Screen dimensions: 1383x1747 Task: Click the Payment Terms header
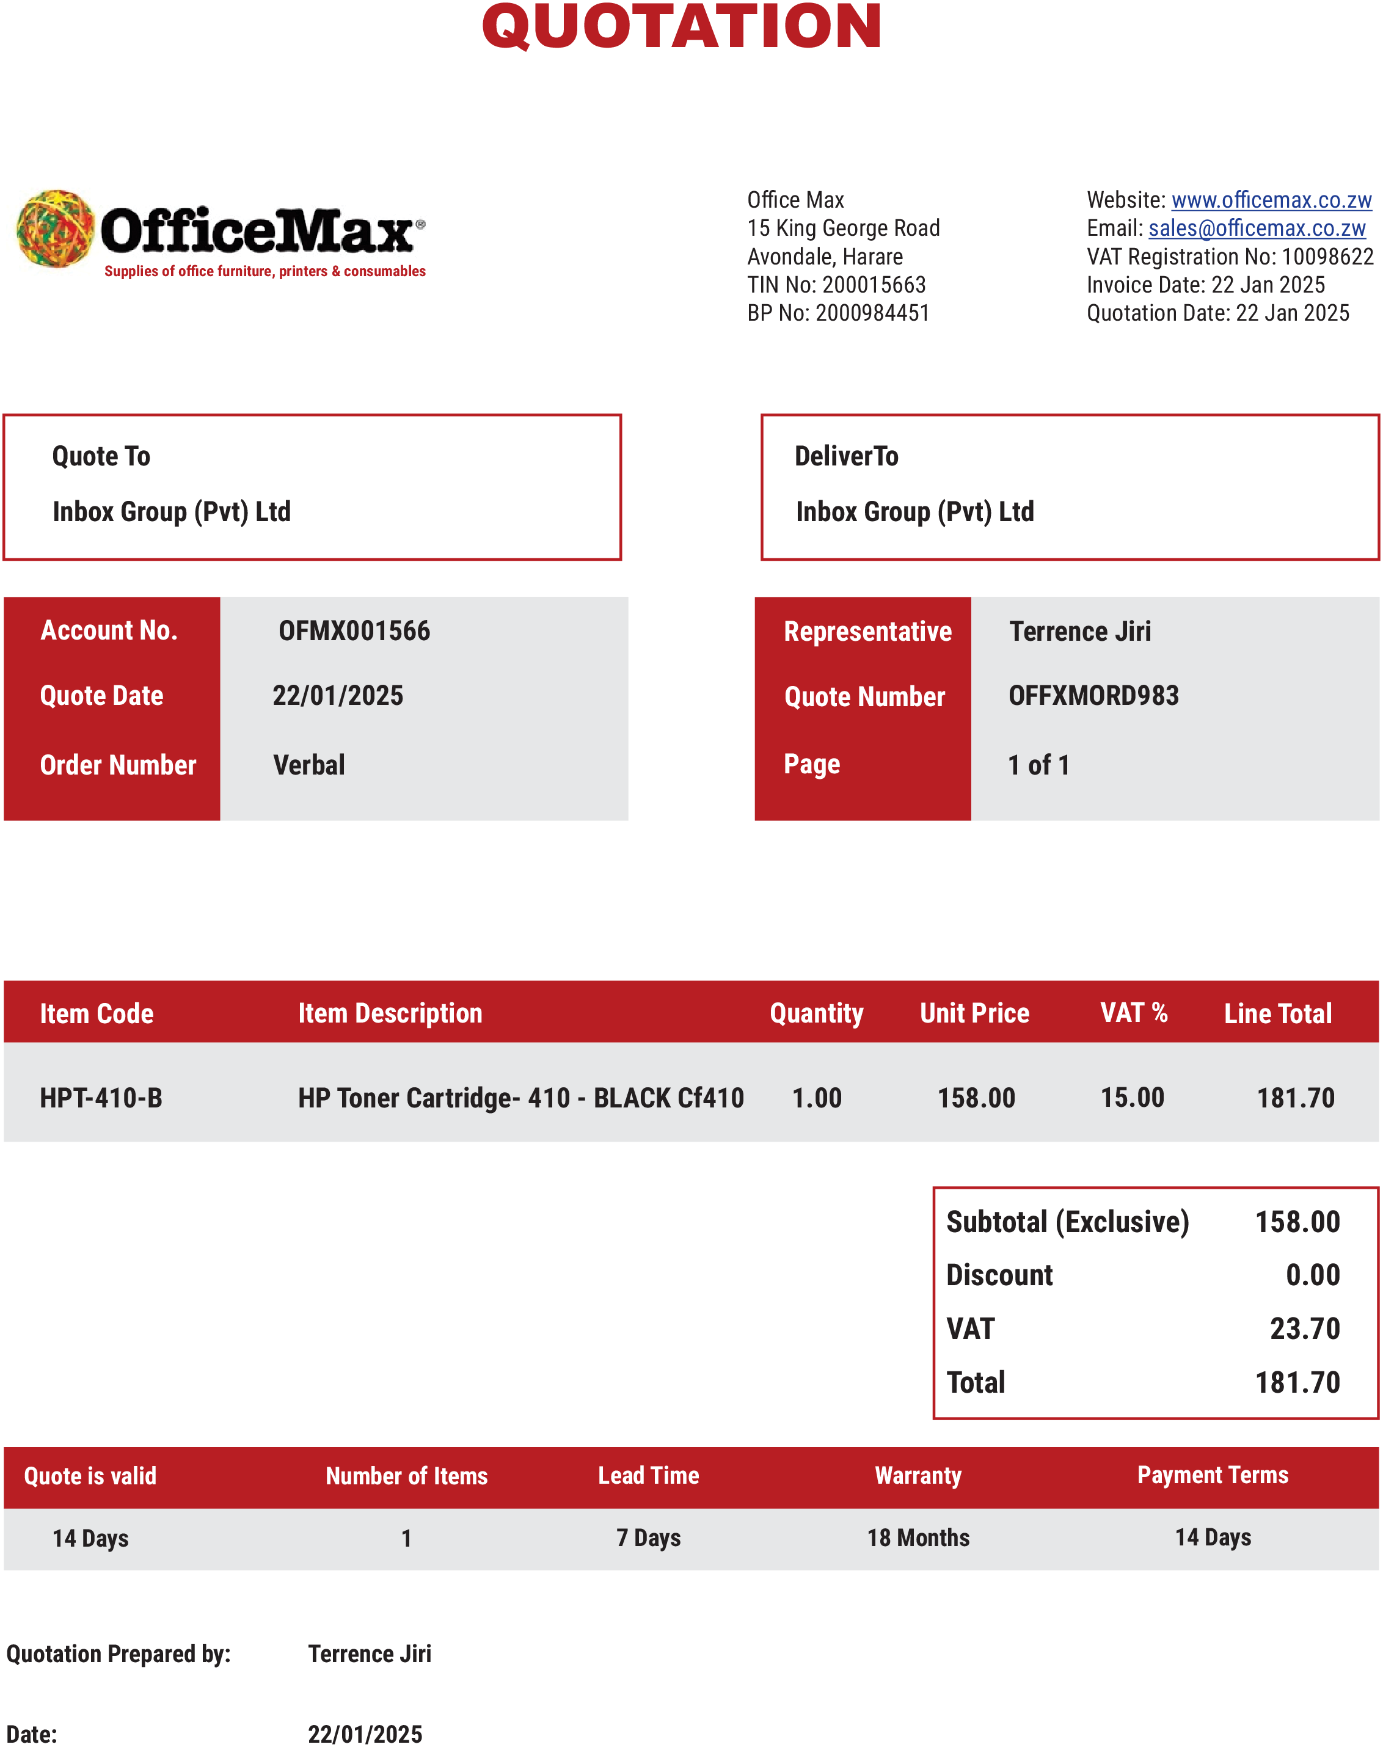click(1212, 1475)
